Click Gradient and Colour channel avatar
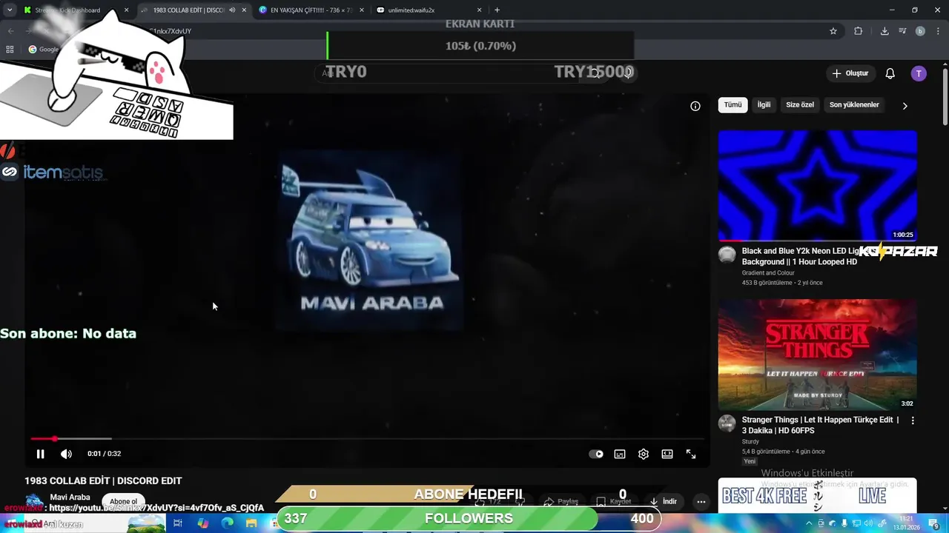This screenshot has height=533, width=949. [x=727, y=255]
